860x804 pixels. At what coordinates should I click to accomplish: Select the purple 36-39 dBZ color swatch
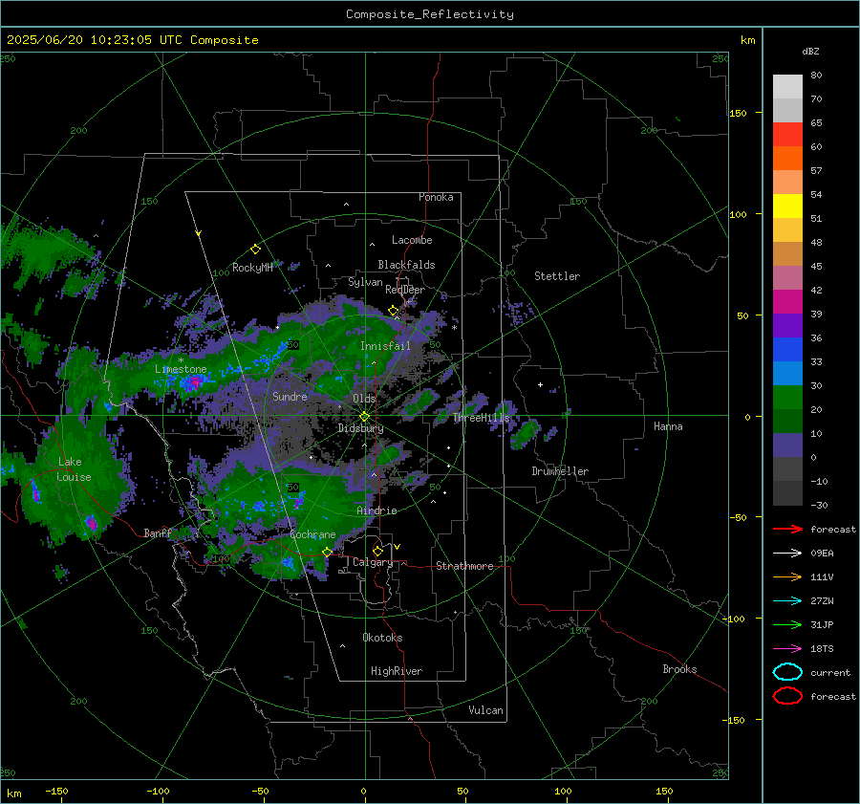[x=787, y=326]
